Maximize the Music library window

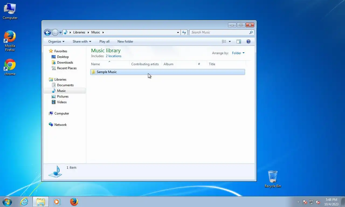(241, 25)
